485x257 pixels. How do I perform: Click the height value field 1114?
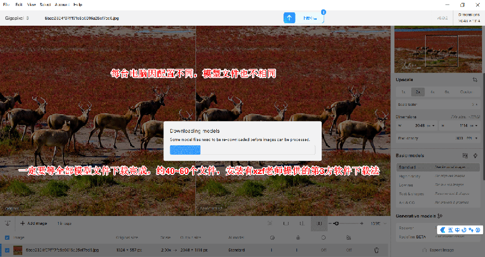(x=463, y=126)
